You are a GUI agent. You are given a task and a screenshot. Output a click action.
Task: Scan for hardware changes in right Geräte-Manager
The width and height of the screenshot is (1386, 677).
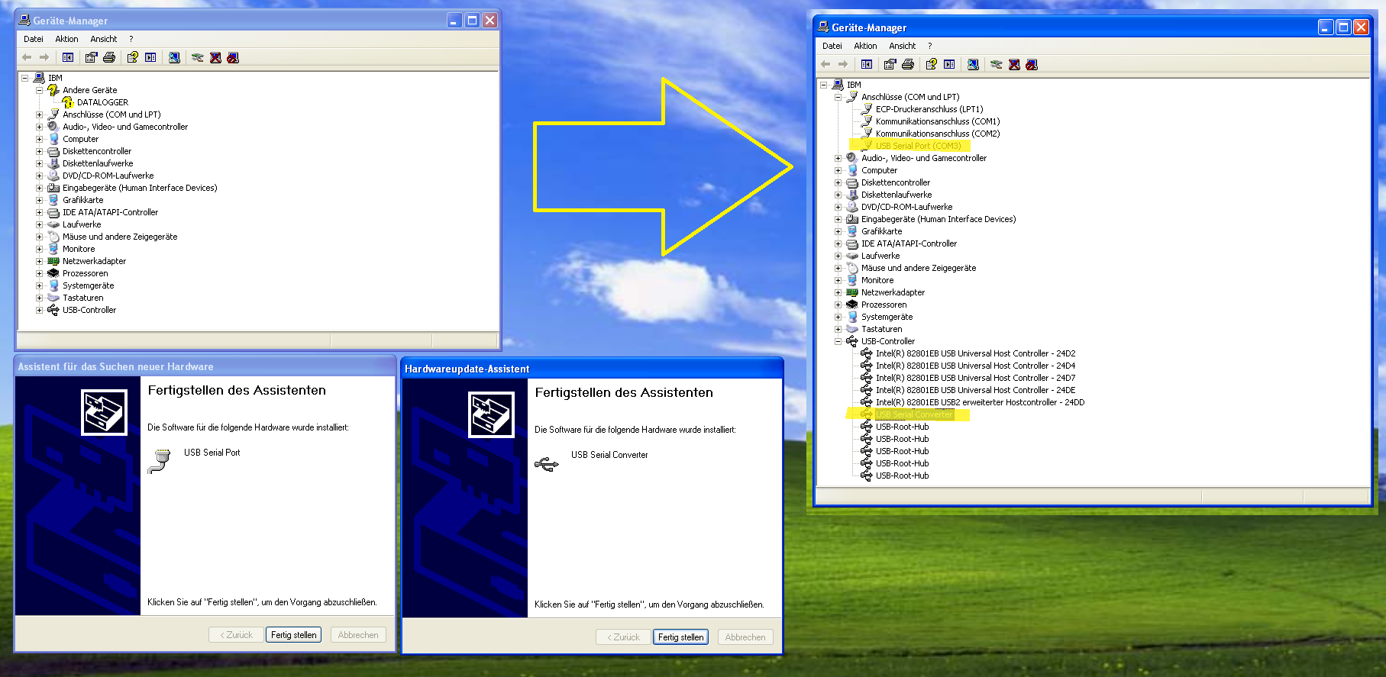(973, 64)
